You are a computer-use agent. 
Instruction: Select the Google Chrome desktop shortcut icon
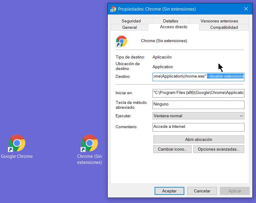point(17,143)
